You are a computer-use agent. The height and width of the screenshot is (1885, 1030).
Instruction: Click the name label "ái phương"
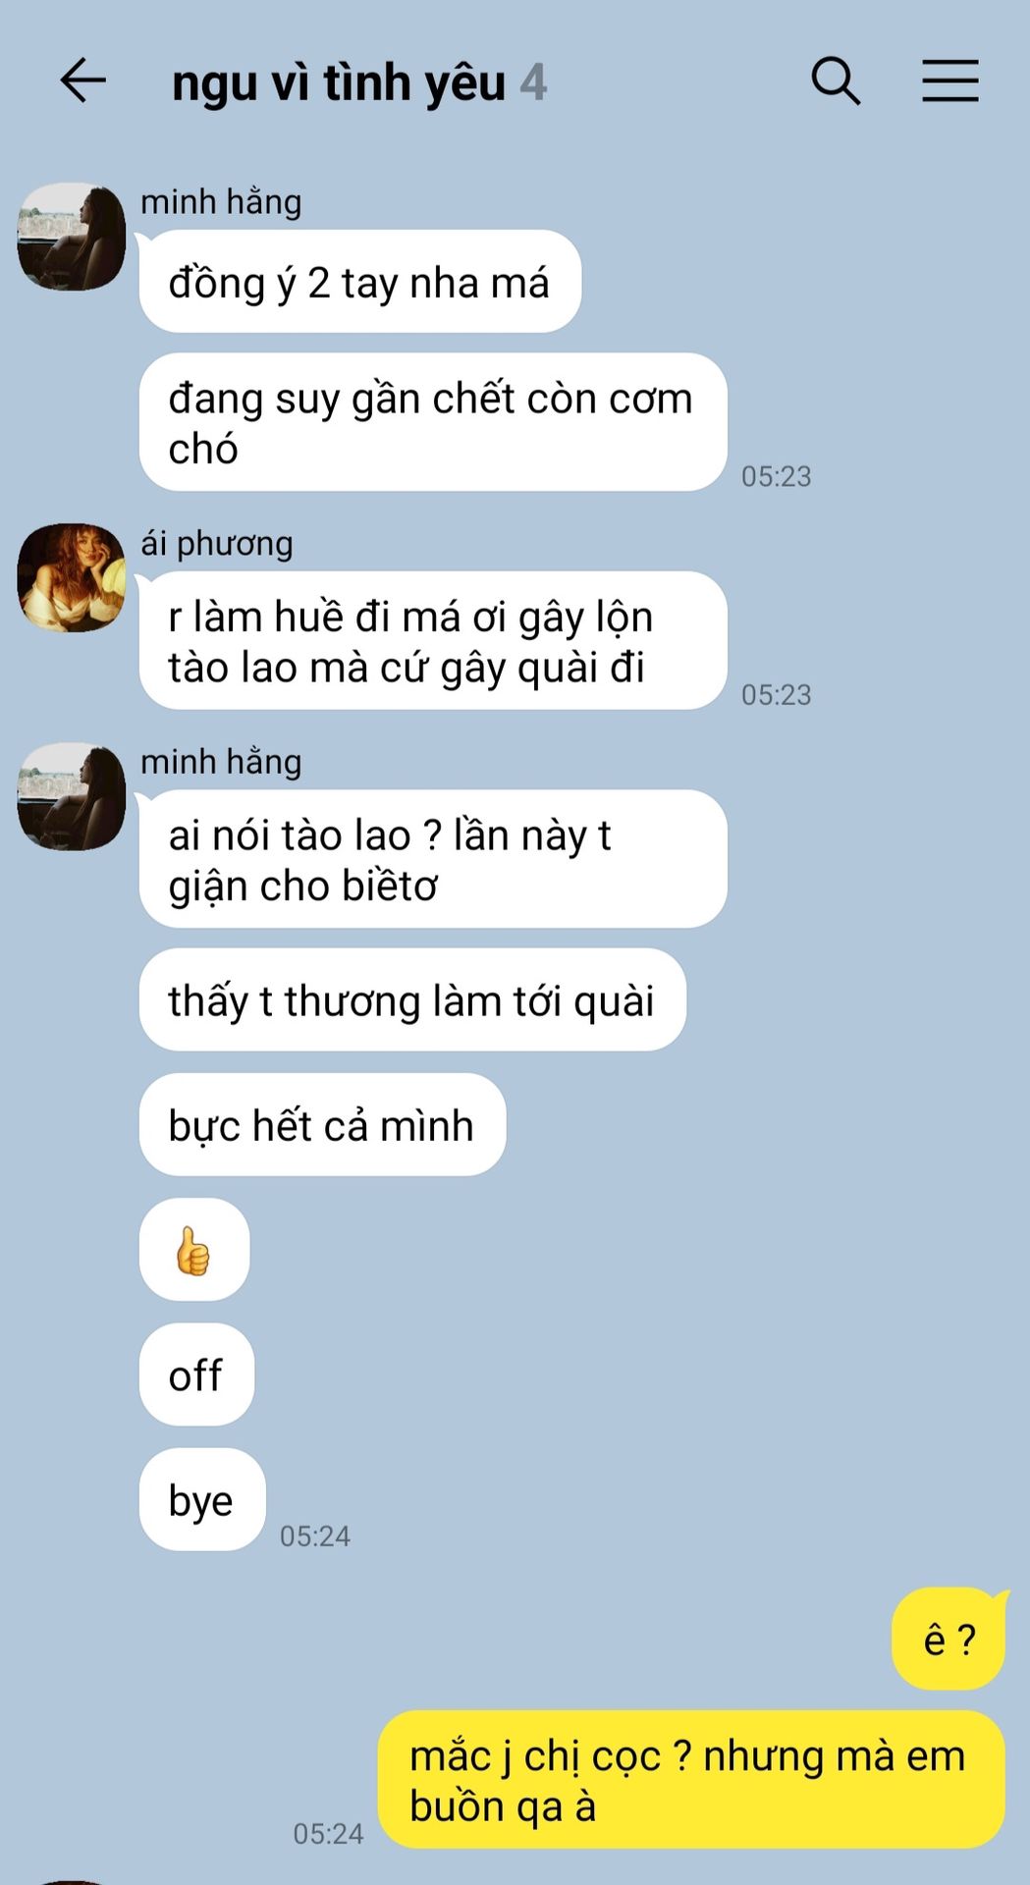[217, 543]
